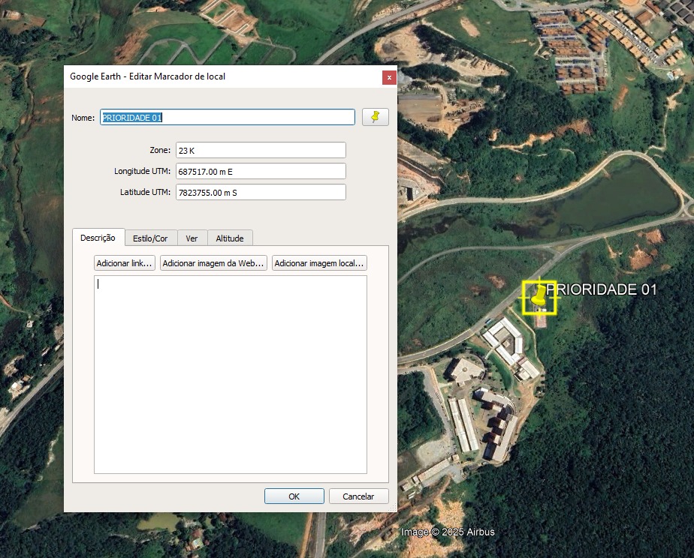
Task: Click the Image © 2025 Airbus attribution
Action: click(x=448, y=532)
